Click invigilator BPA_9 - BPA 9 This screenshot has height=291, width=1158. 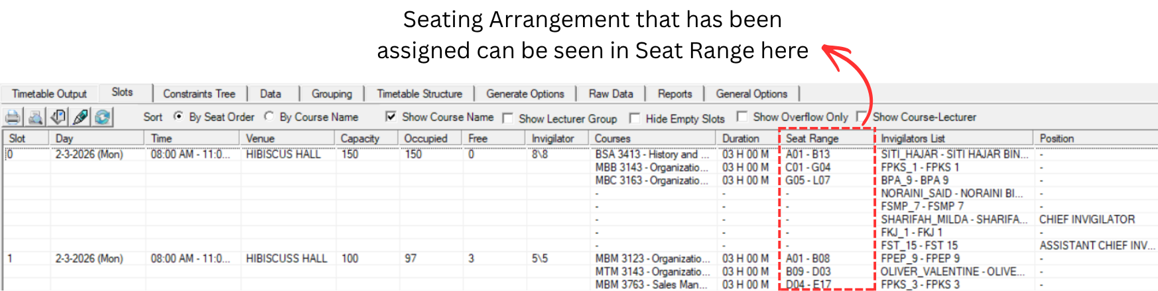click(x=915, y=181)
